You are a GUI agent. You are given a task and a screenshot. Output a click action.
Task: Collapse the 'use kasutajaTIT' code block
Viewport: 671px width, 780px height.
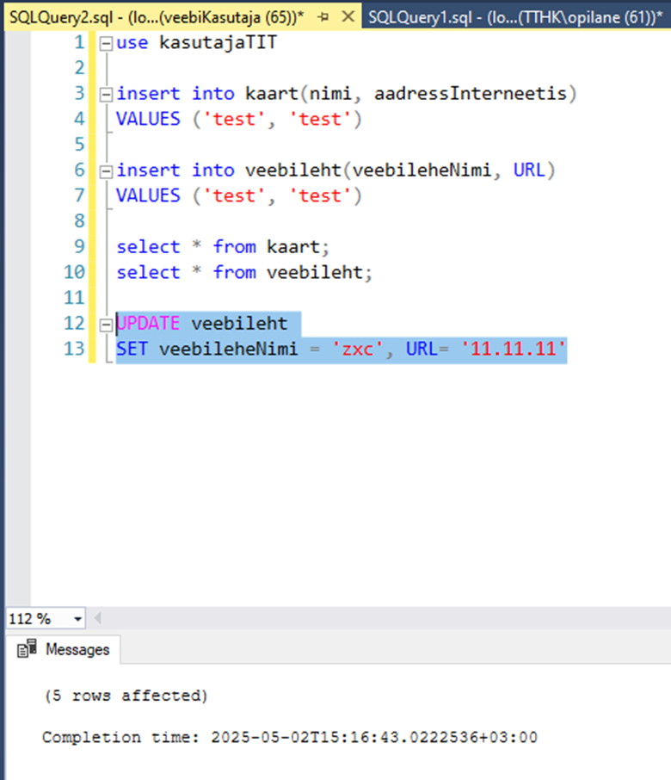(105, 43)
